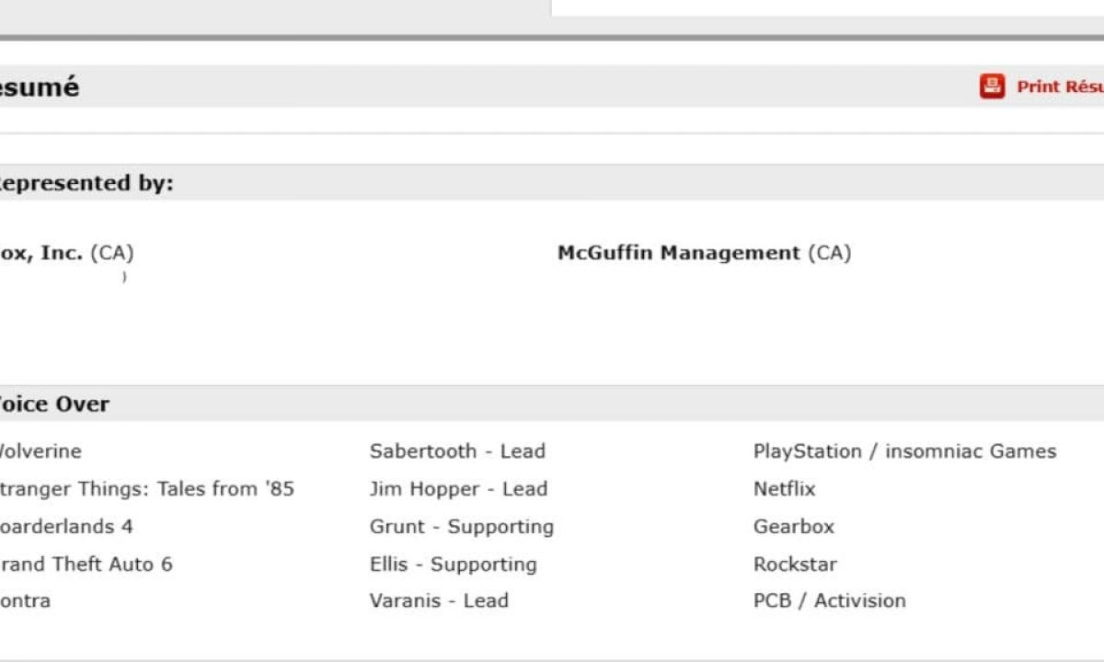
Task: Select the Wolverine project title
Action: (x=40, y=451)
